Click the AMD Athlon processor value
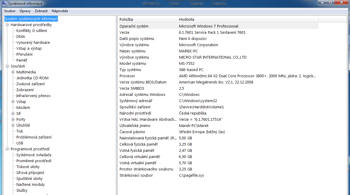Viewport: 350px width, 195px height. [x=247, y=76]
